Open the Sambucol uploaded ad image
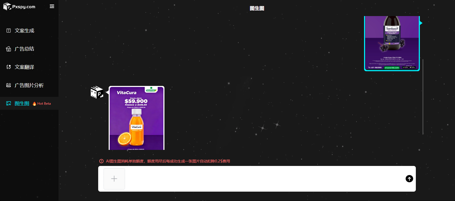Screen dimensions: 455x201 coord(392,43)
